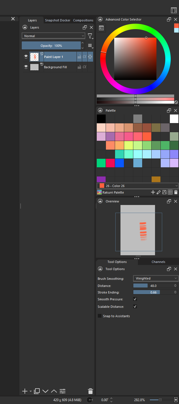The image size is (179, 404).
Task: Move layer up with chevron icon
Action: tap(54, 391)
